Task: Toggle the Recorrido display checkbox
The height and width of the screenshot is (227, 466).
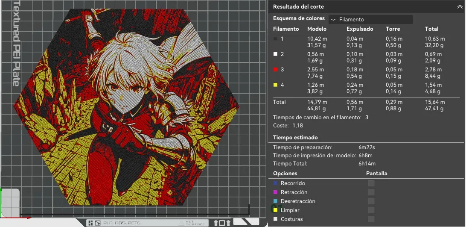Action: pos(371,183)
